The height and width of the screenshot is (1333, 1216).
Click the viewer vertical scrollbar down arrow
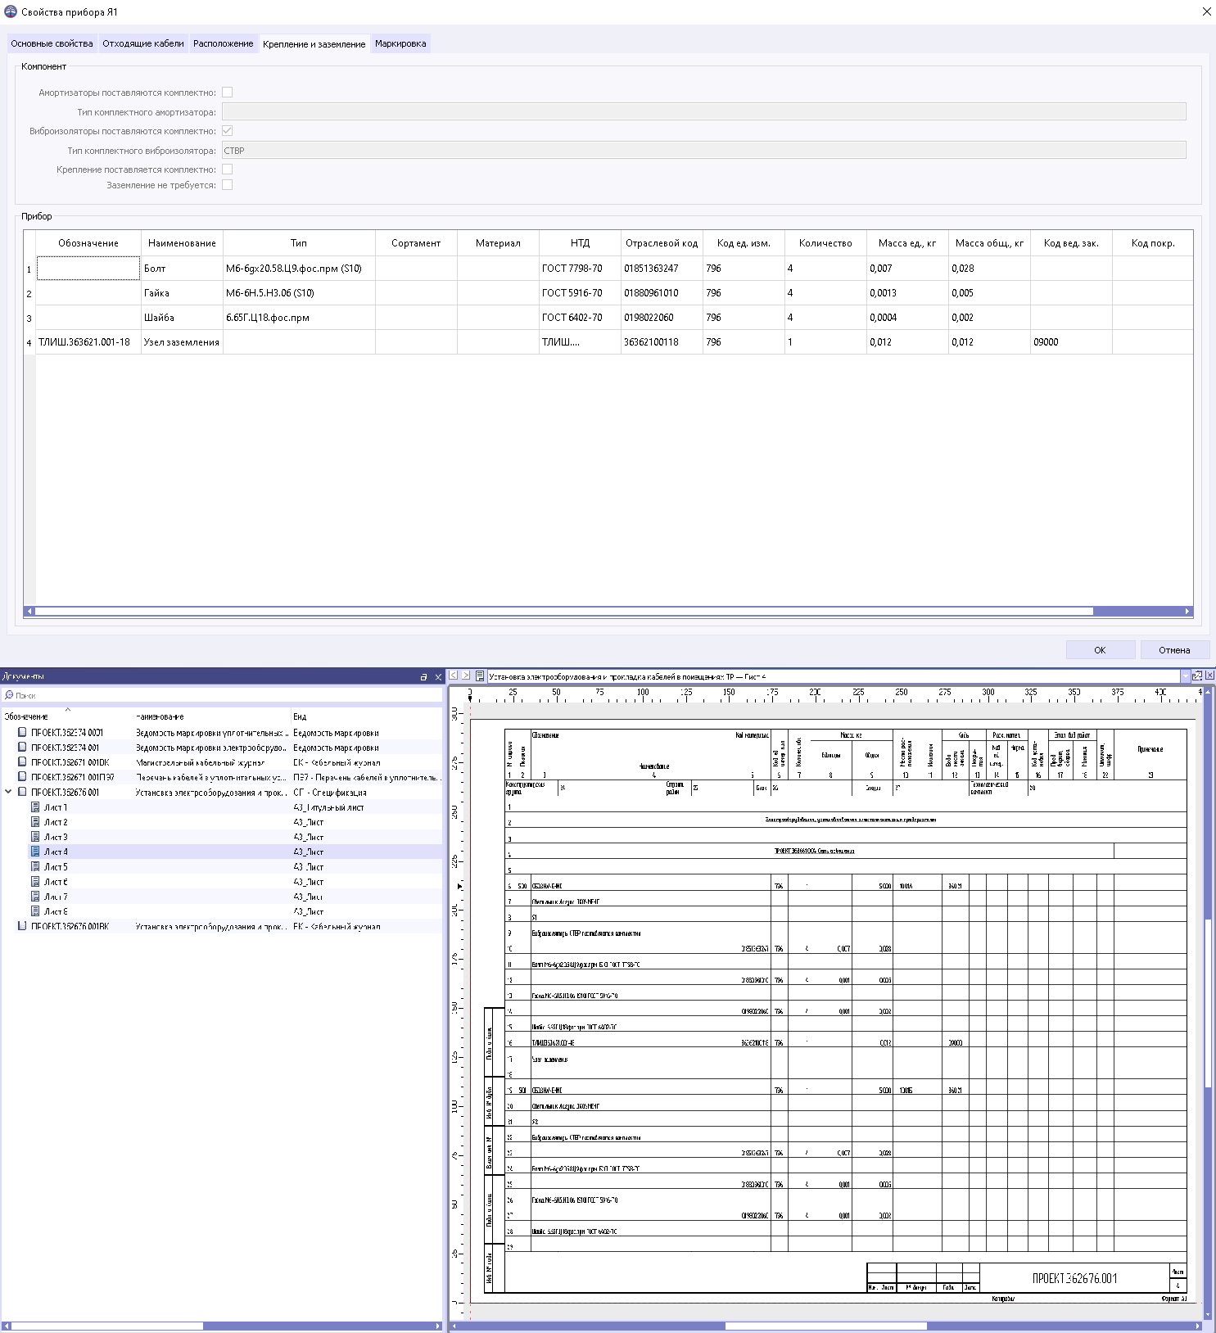(x=1209, y=1315)
